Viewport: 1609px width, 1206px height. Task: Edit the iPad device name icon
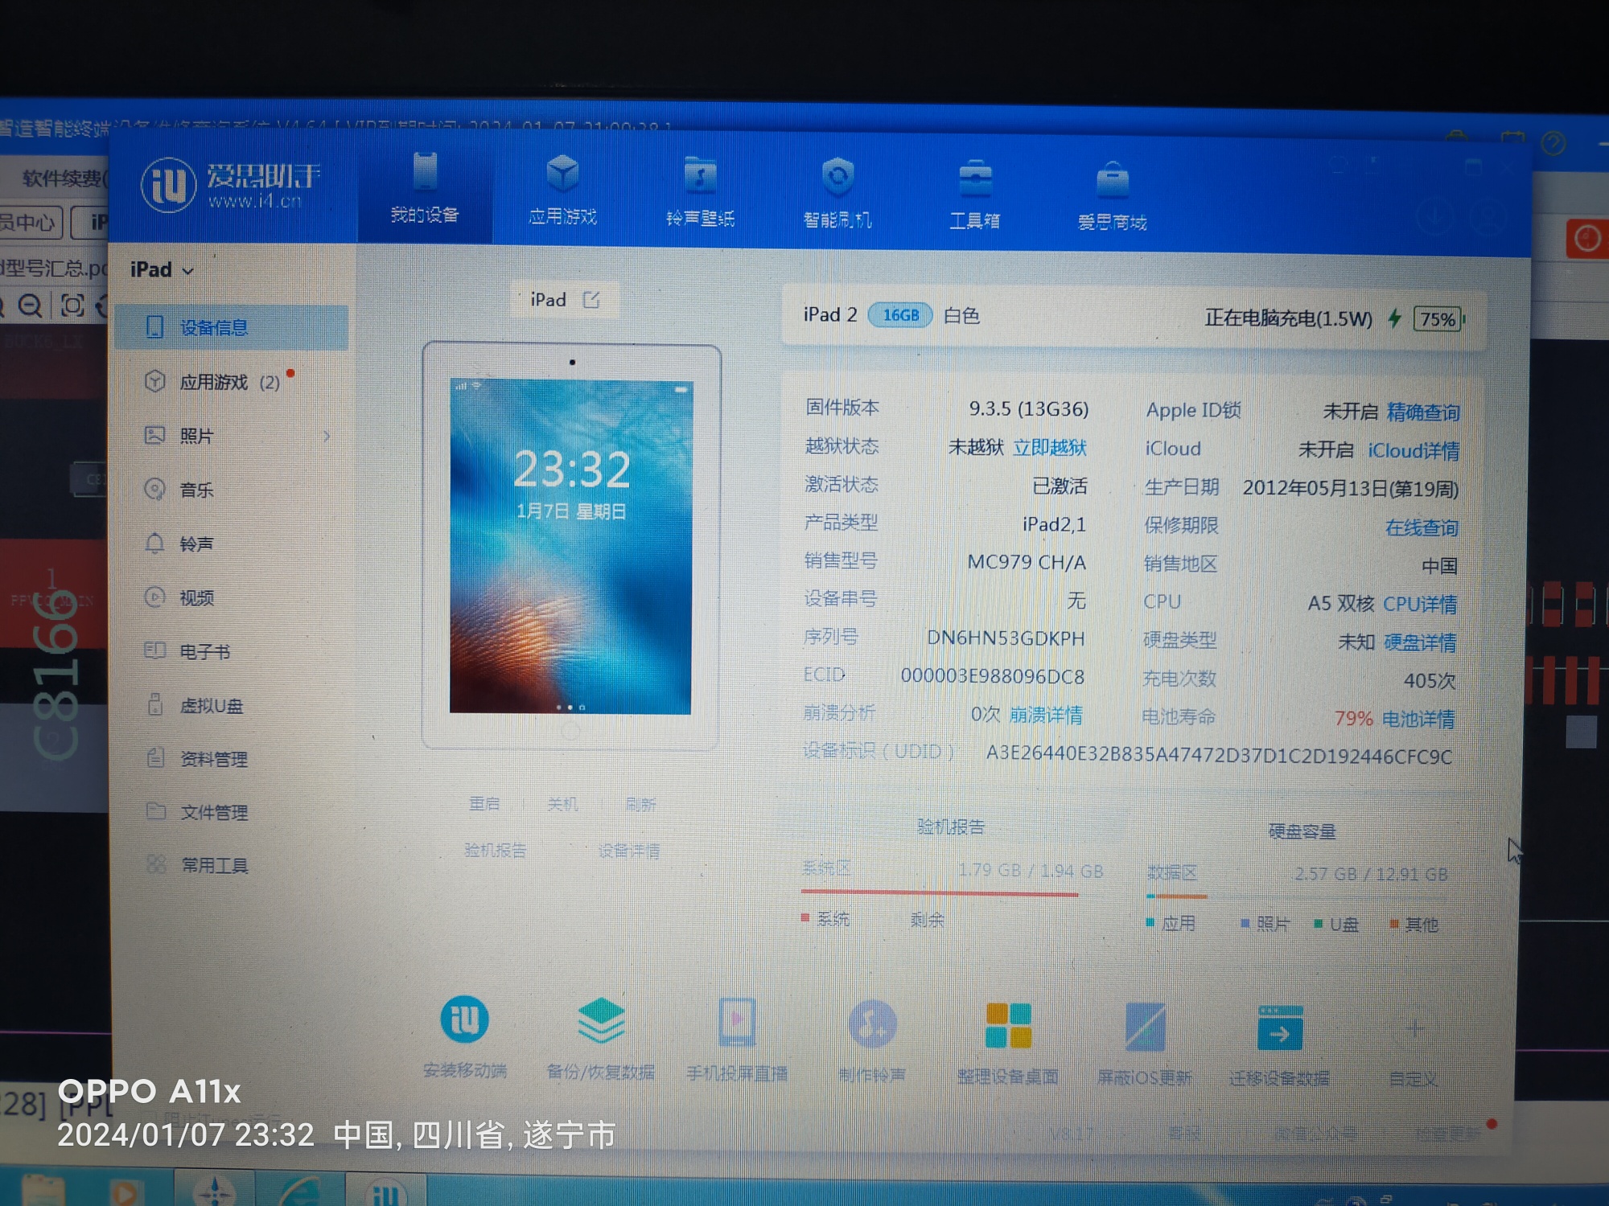[x=591, y=300]
